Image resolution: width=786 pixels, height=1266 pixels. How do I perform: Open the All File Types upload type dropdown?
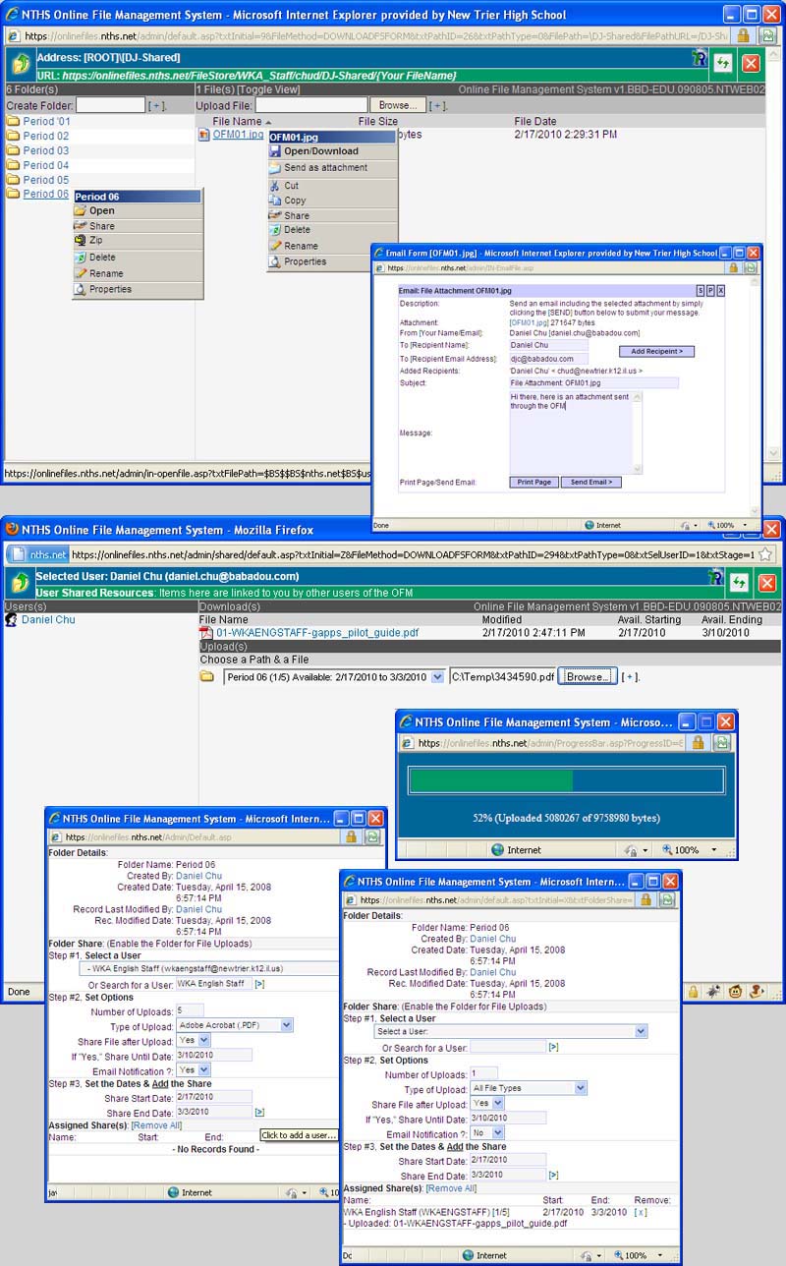pyautogui.click(x=529, y=1088)
